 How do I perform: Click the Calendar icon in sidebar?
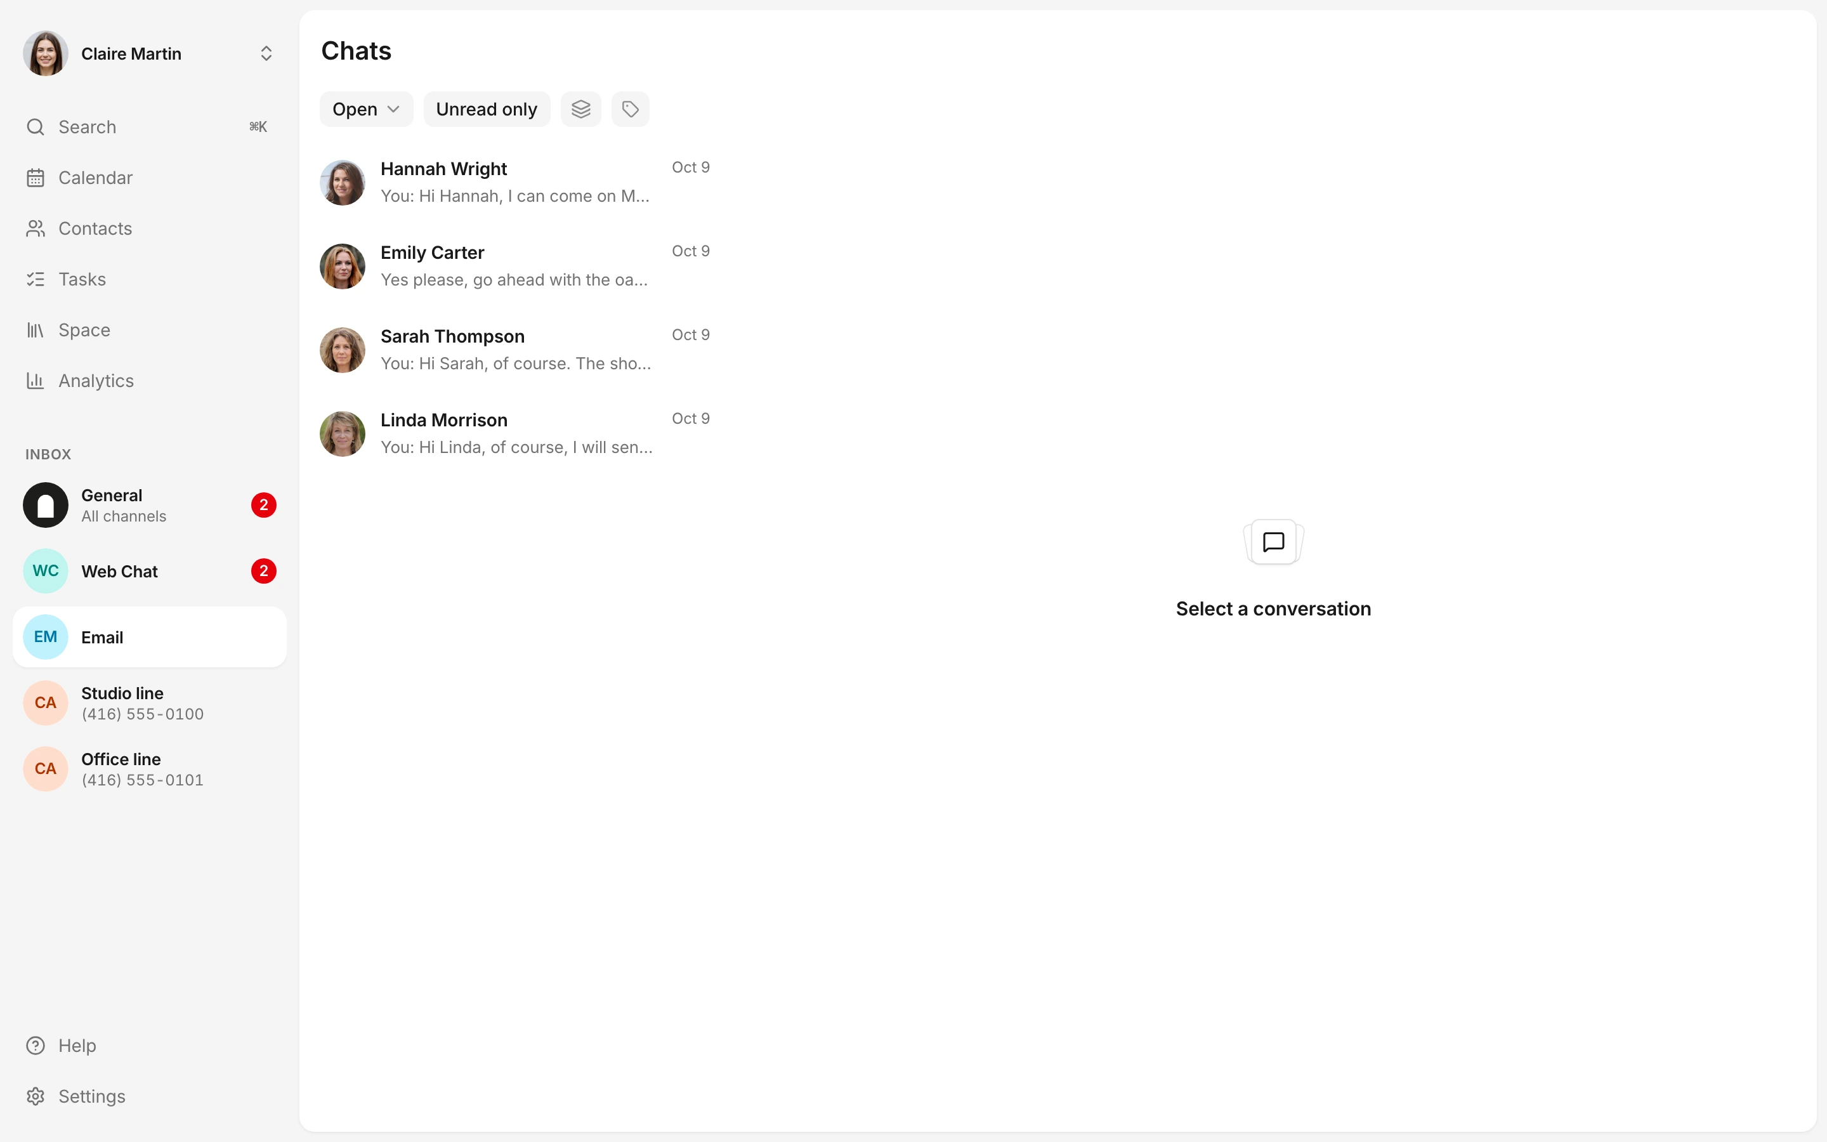coord(36,178)
